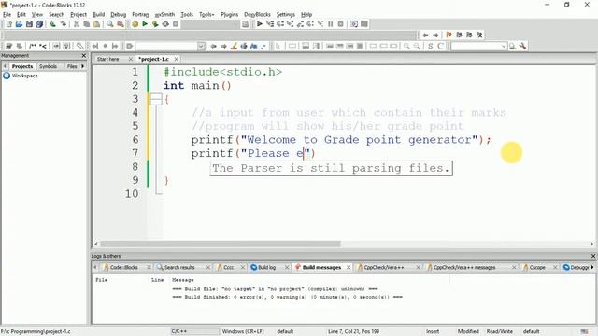Open the Build menu
This screenshot has width=598, height=336.
(x=98, y=15)
